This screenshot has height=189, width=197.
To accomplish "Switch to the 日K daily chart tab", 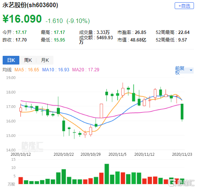I will [x=11, y=60].
